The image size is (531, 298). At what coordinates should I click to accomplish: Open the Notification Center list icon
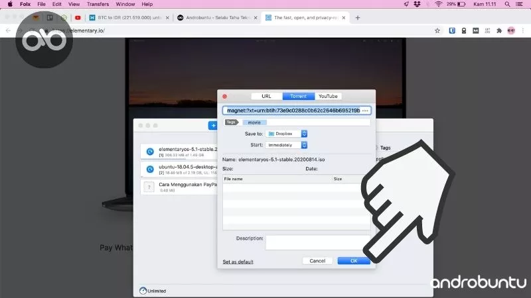(519, 4)
